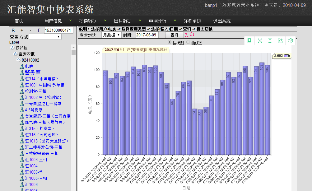Click the green save floppy icon
The width and height of the screenshot is (312, 191).
(x=270, y=41)
